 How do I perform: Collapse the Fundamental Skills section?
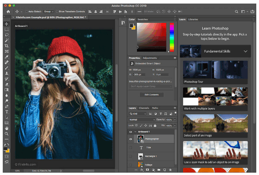[x=246, y=51]
